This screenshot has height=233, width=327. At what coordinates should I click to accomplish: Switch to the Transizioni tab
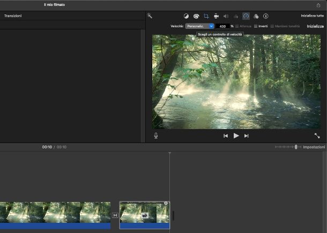(x=13, y=16)
